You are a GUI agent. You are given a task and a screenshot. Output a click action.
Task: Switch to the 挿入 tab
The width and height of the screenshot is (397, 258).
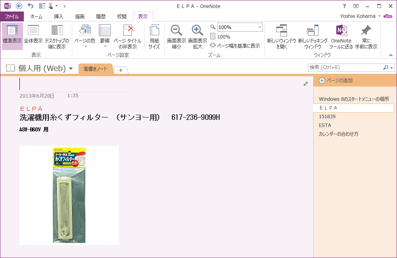click(x=58, y=16)
